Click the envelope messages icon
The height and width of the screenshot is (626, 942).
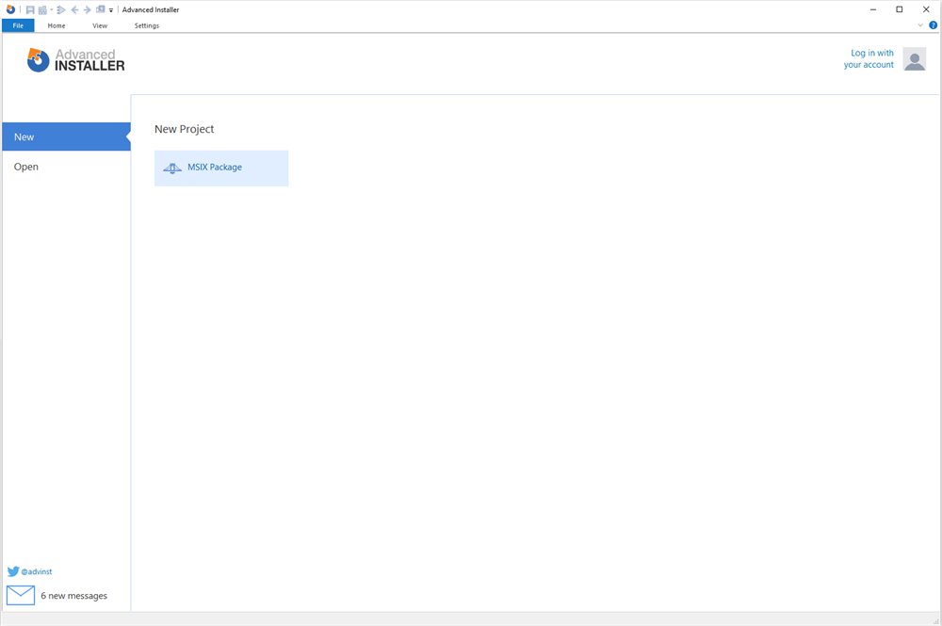point(21,595)
